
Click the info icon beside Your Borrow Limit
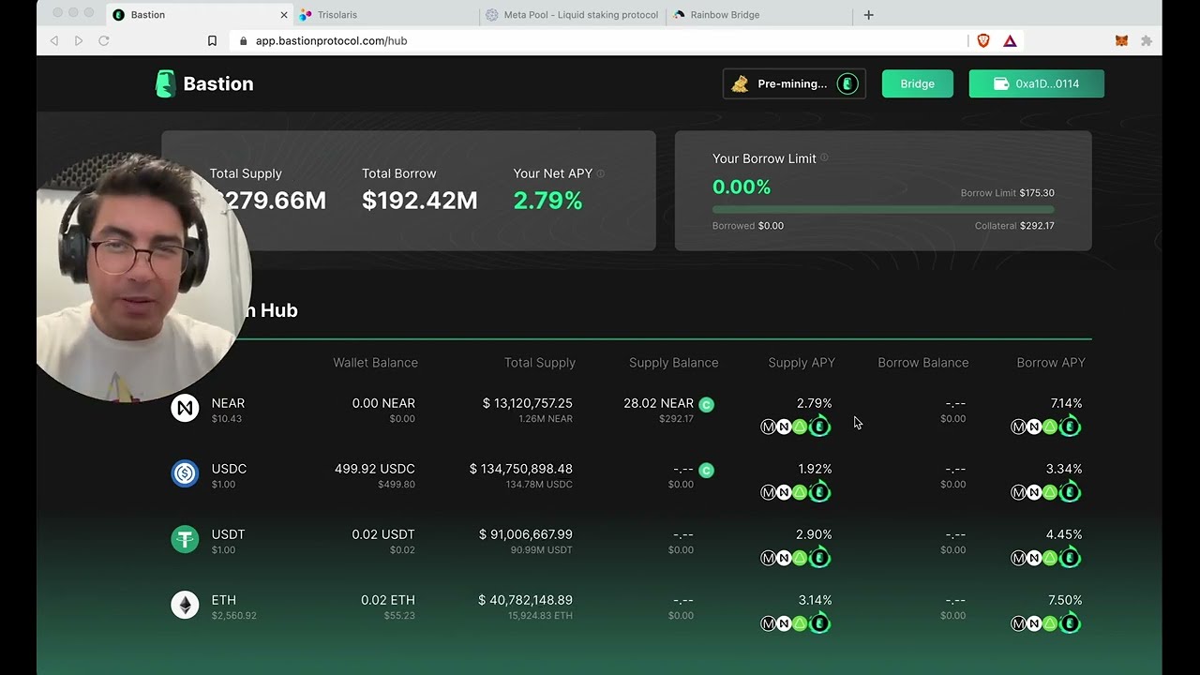[x=824, y=158]
